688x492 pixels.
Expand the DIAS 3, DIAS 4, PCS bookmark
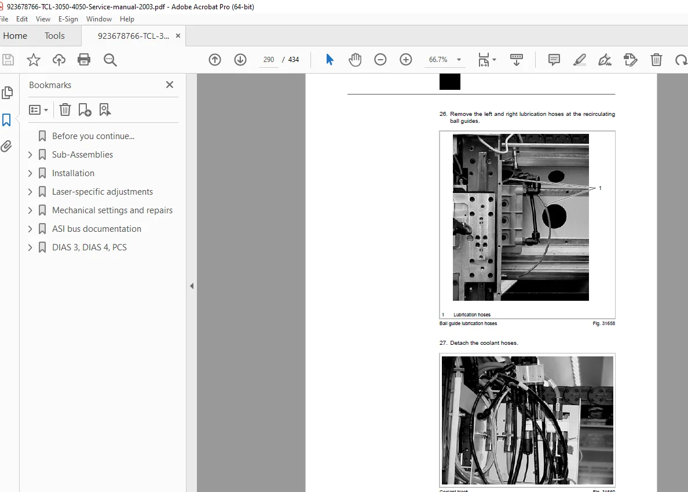(x=30, y=247)
